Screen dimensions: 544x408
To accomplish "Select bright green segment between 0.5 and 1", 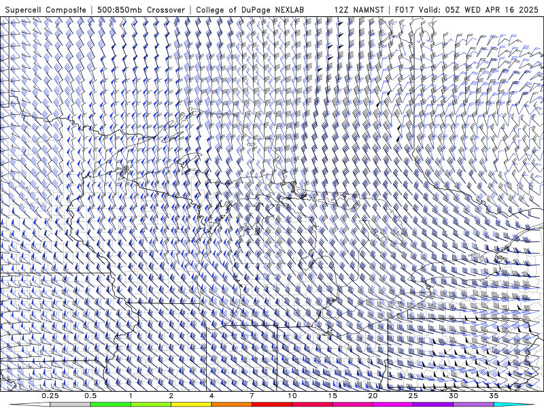I will tap(111, 405).
